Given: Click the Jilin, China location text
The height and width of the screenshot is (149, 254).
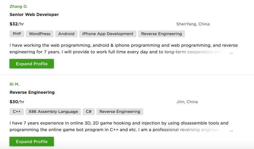Looking at the screenshot, I should pyautogui.click(x=187, y=102).
